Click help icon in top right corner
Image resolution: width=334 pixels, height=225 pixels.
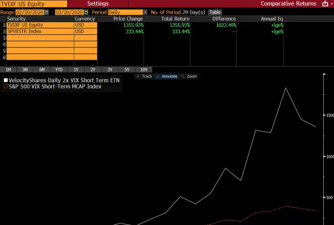point(332,3)
